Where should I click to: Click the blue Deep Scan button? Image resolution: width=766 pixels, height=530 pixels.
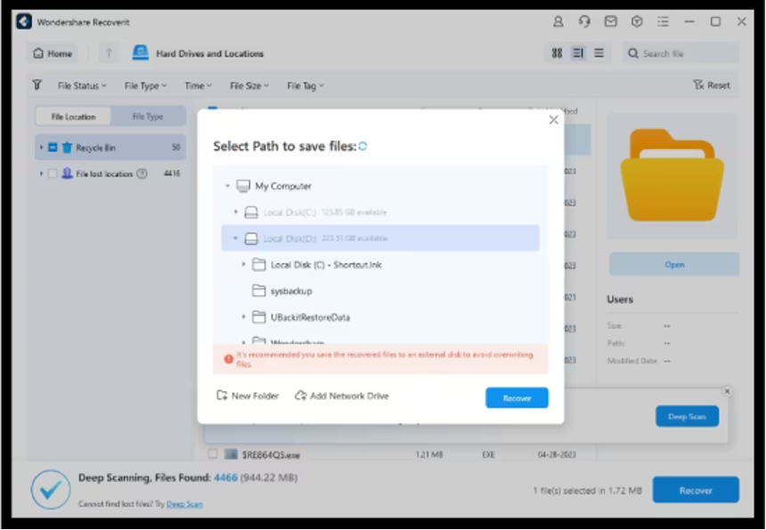click(x=687, y=416)
